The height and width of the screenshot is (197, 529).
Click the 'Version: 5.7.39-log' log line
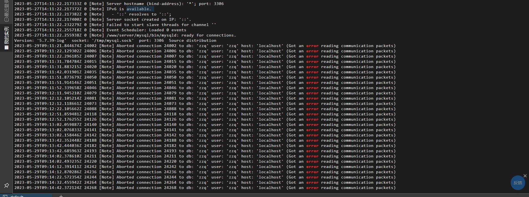[115, 40]
